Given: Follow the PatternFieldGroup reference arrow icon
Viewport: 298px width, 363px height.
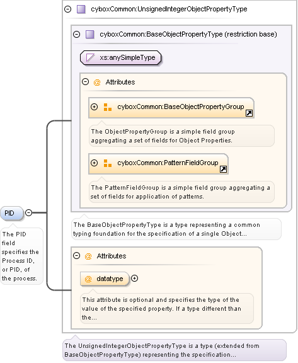Looking at the screenshot, I should click(x=223, y=170).
